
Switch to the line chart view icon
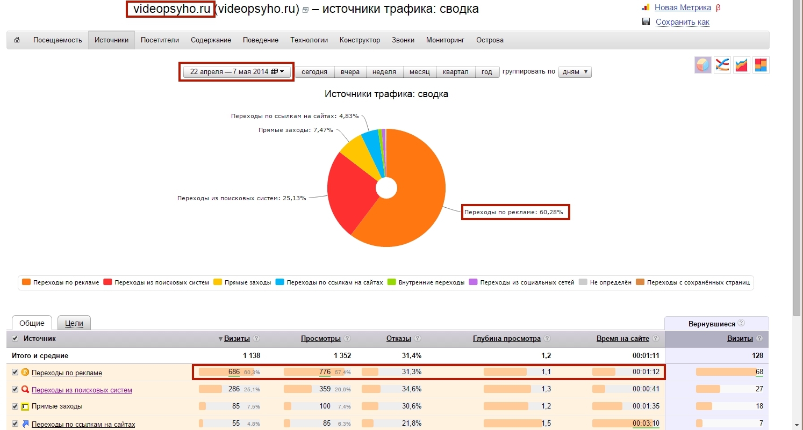click(722, 65)
